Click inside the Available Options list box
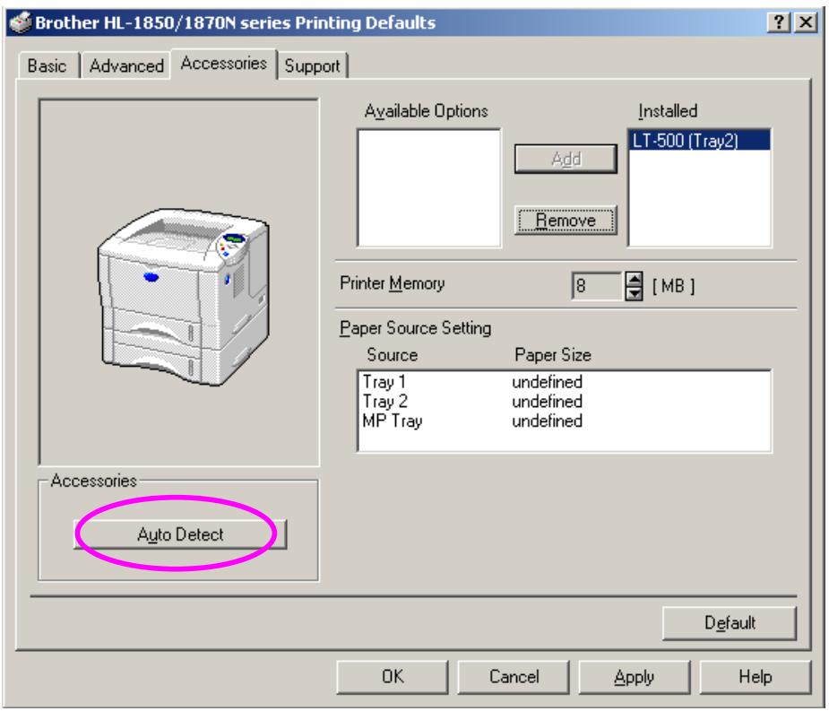The image size is (829, 711). 429,187
